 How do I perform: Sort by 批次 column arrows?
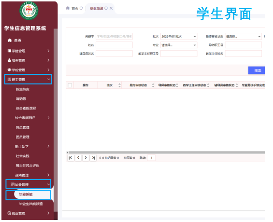click(119, 85)
